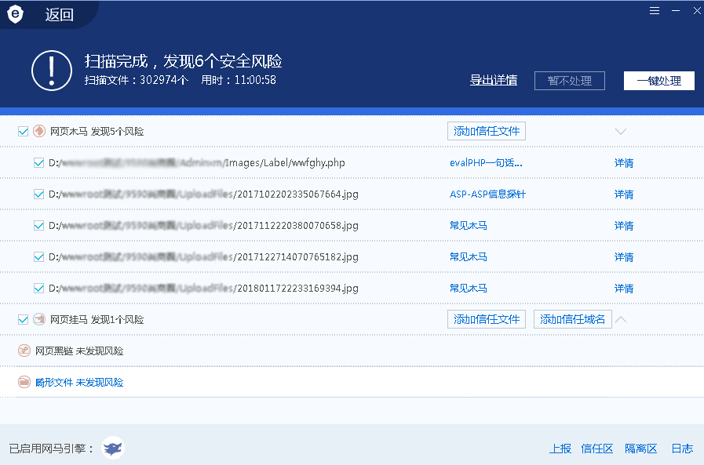Image resolution: width=704 pixels, height=465 pixels.
Task: Click the 导出详情 export link
Action: (493, 80)
